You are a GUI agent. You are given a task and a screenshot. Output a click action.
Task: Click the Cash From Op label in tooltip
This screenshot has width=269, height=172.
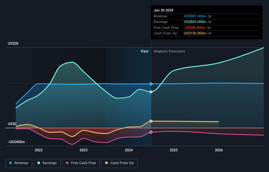(x=165, y=33)
